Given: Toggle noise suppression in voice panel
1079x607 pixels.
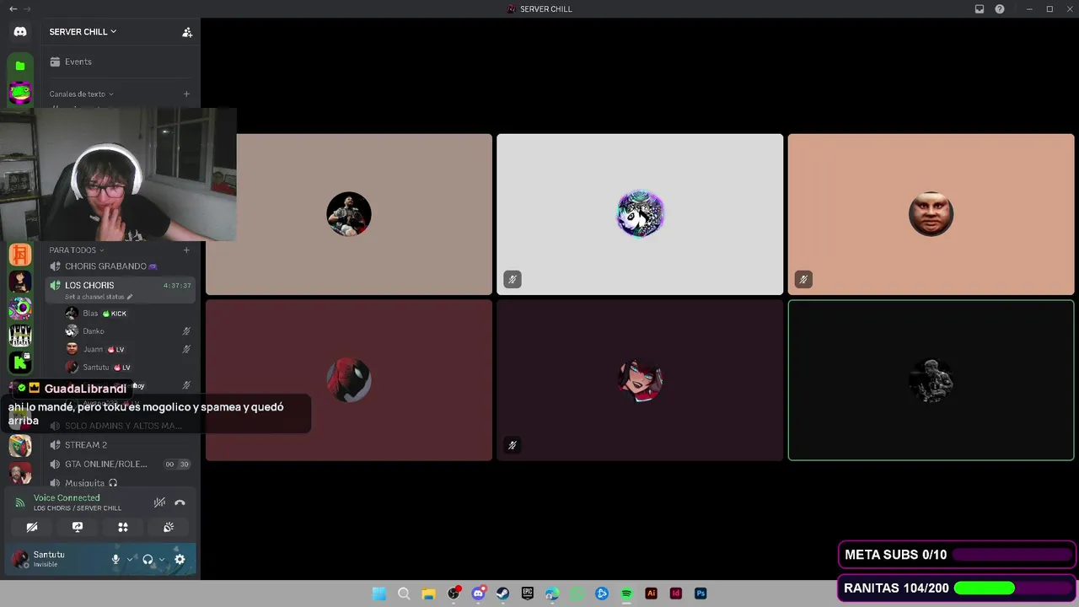Looking at the screenshot, I should (x=159, y=502).
